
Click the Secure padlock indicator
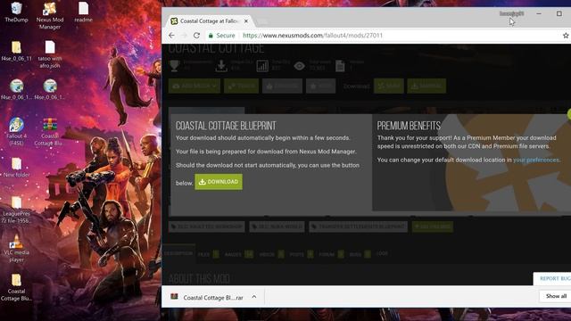tap(221, 36)
